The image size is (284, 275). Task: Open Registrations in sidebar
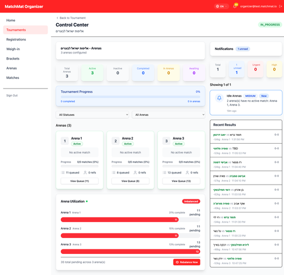click(x=26, y=39)
